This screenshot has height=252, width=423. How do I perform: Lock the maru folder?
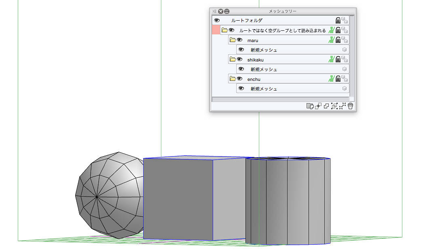tap(338, 40)
